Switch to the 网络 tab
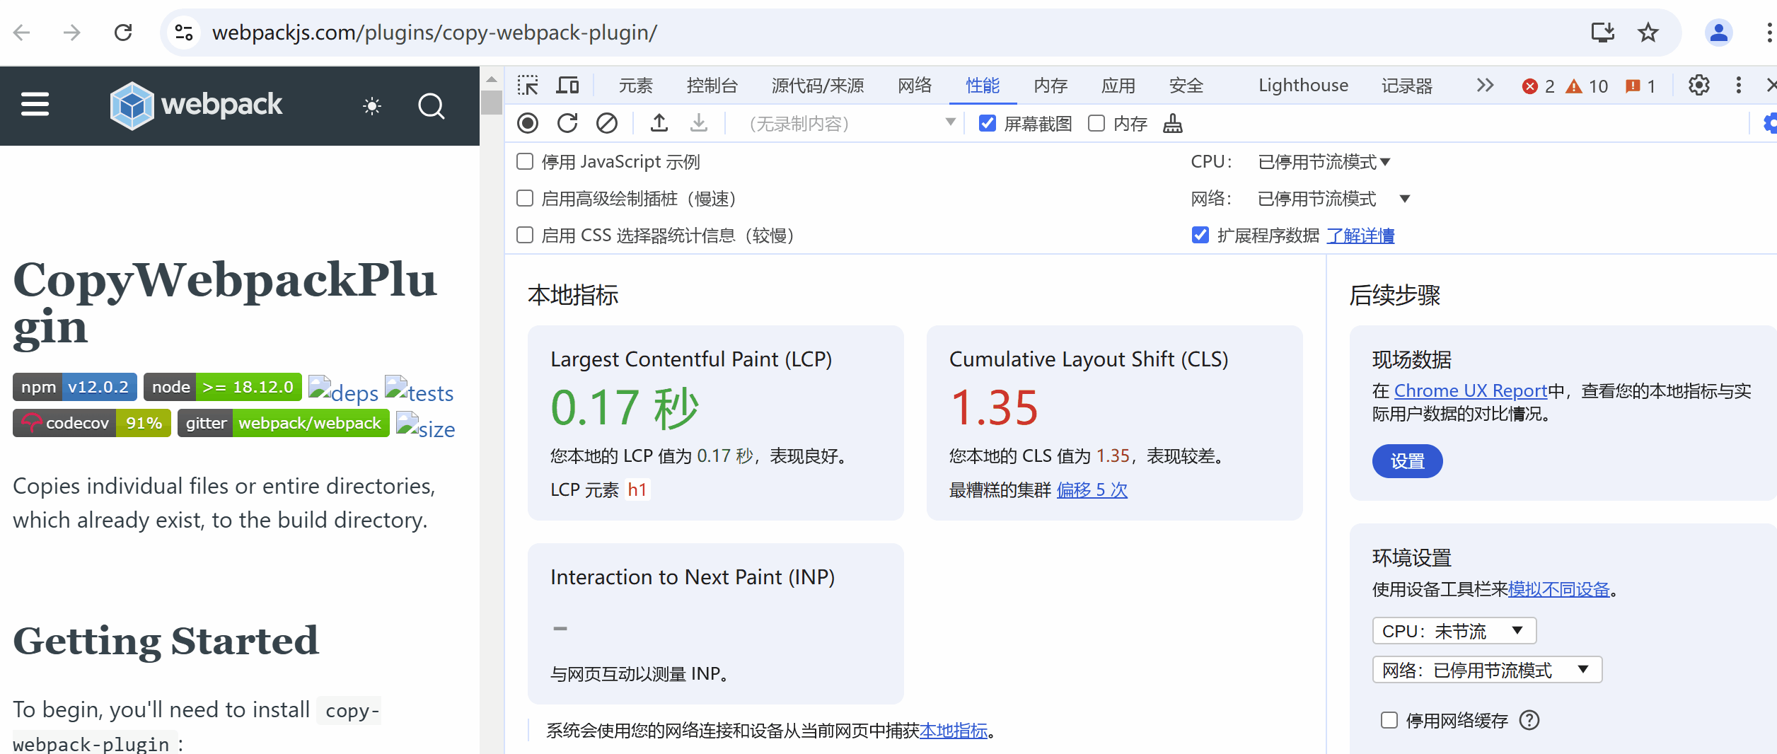Viewport: 1777px width, 754px height. (x=915, y=86)
